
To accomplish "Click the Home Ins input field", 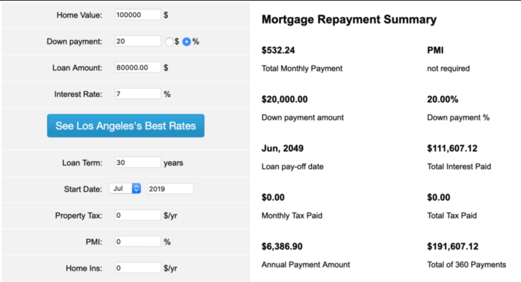I will (138, 268).
